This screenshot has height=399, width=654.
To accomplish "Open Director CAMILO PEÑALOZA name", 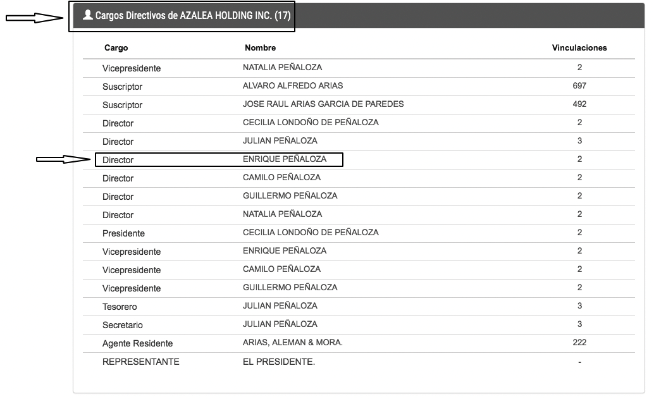I will tap(281, 177).
